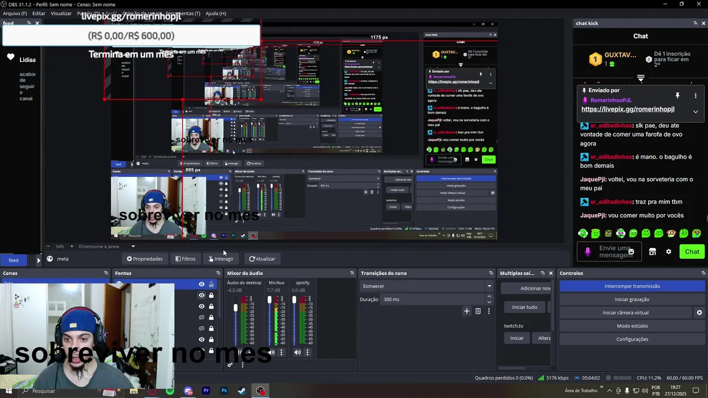Screen dimensions: 708x398
Task: Open the Dimensionar à janela dropdown
Action: (107, 247)
